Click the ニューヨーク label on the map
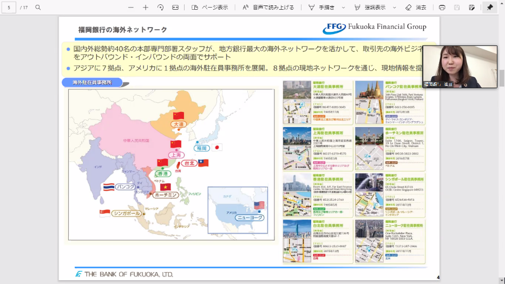The height and width of the screenshot is (284, 505). tap(250, 217)
